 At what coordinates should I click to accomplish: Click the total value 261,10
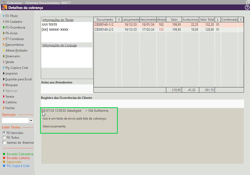(209, 90)
